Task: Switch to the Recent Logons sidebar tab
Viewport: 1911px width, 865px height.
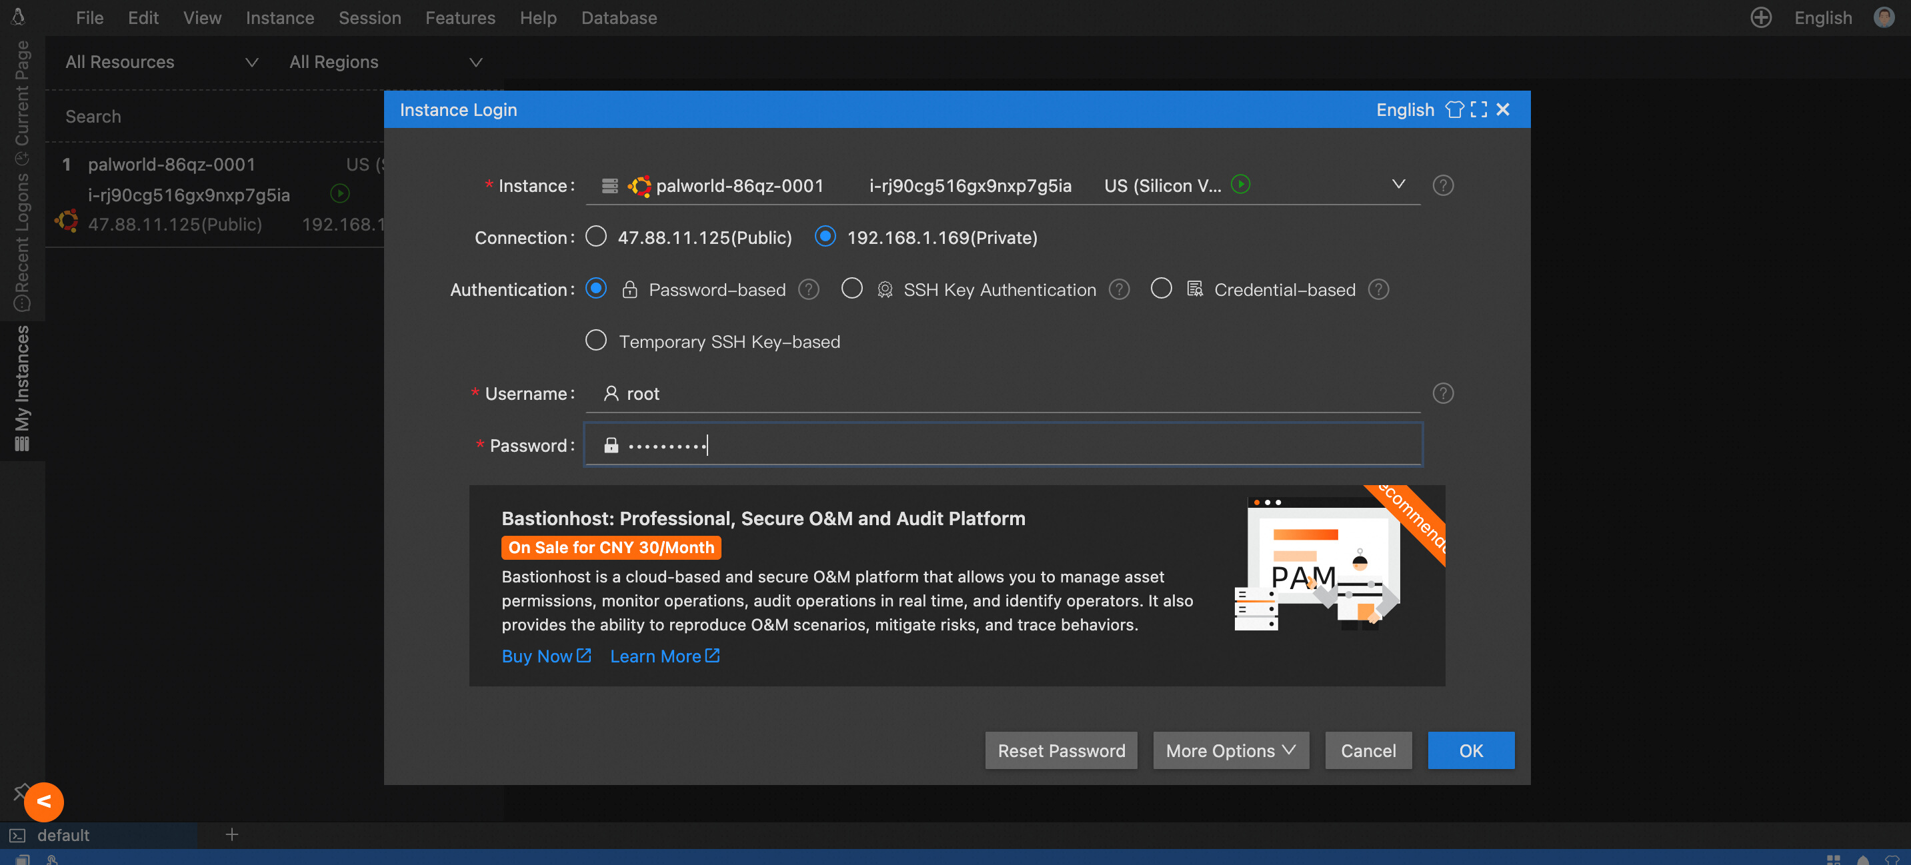Action: 22,243
